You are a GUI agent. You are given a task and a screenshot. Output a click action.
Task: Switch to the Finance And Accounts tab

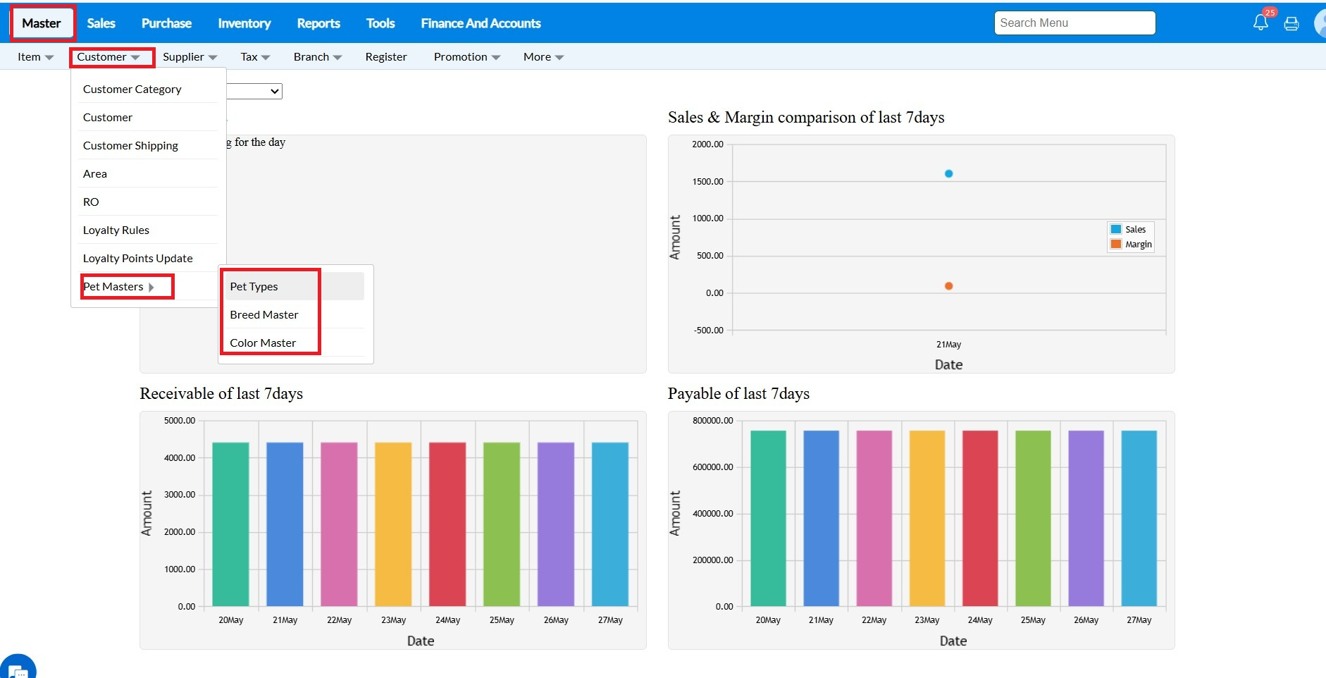(481, 23)
